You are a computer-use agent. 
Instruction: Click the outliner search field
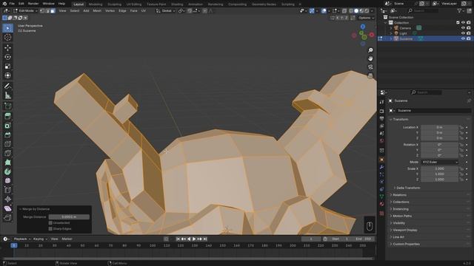point(423,11)
